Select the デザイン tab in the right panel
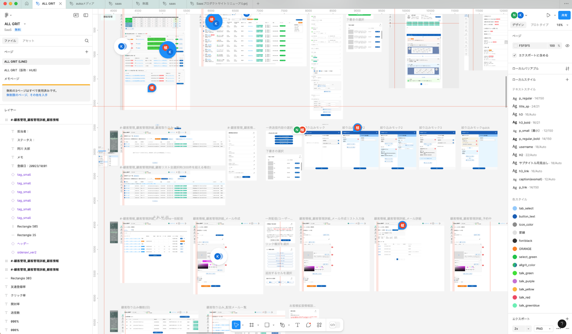Image resolution: width=572 pixels, height=334 pixels. [x=518, y=25]
